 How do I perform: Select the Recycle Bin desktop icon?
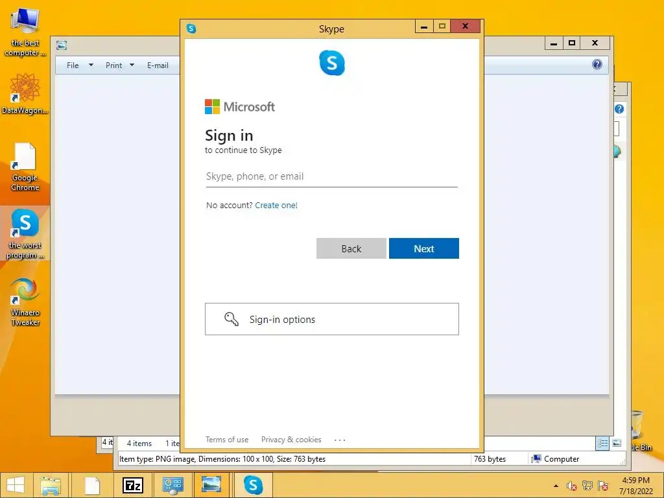click(x=639, y=431)
